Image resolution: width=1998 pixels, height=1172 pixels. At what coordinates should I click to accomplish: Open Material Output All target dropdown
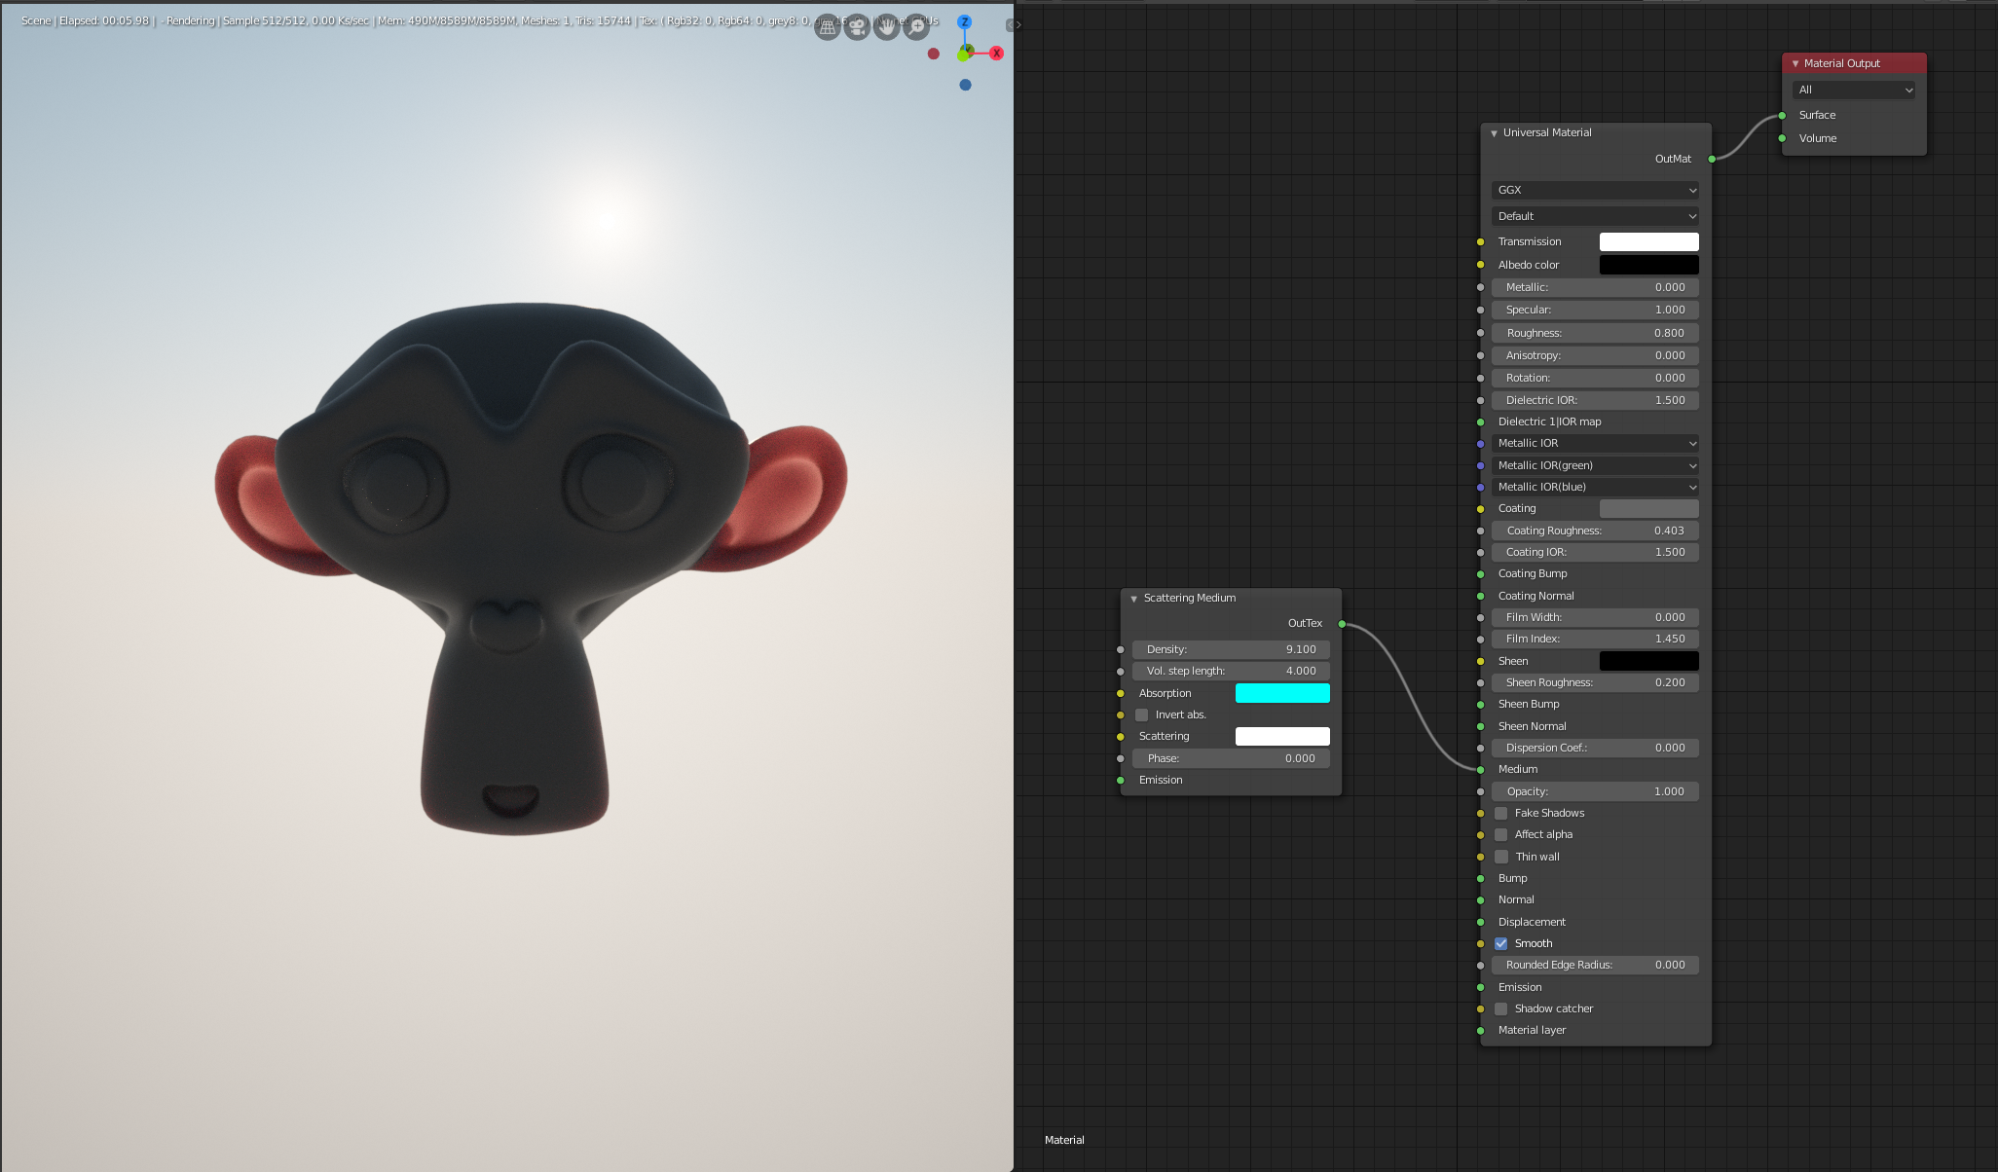coord(1854,90)
